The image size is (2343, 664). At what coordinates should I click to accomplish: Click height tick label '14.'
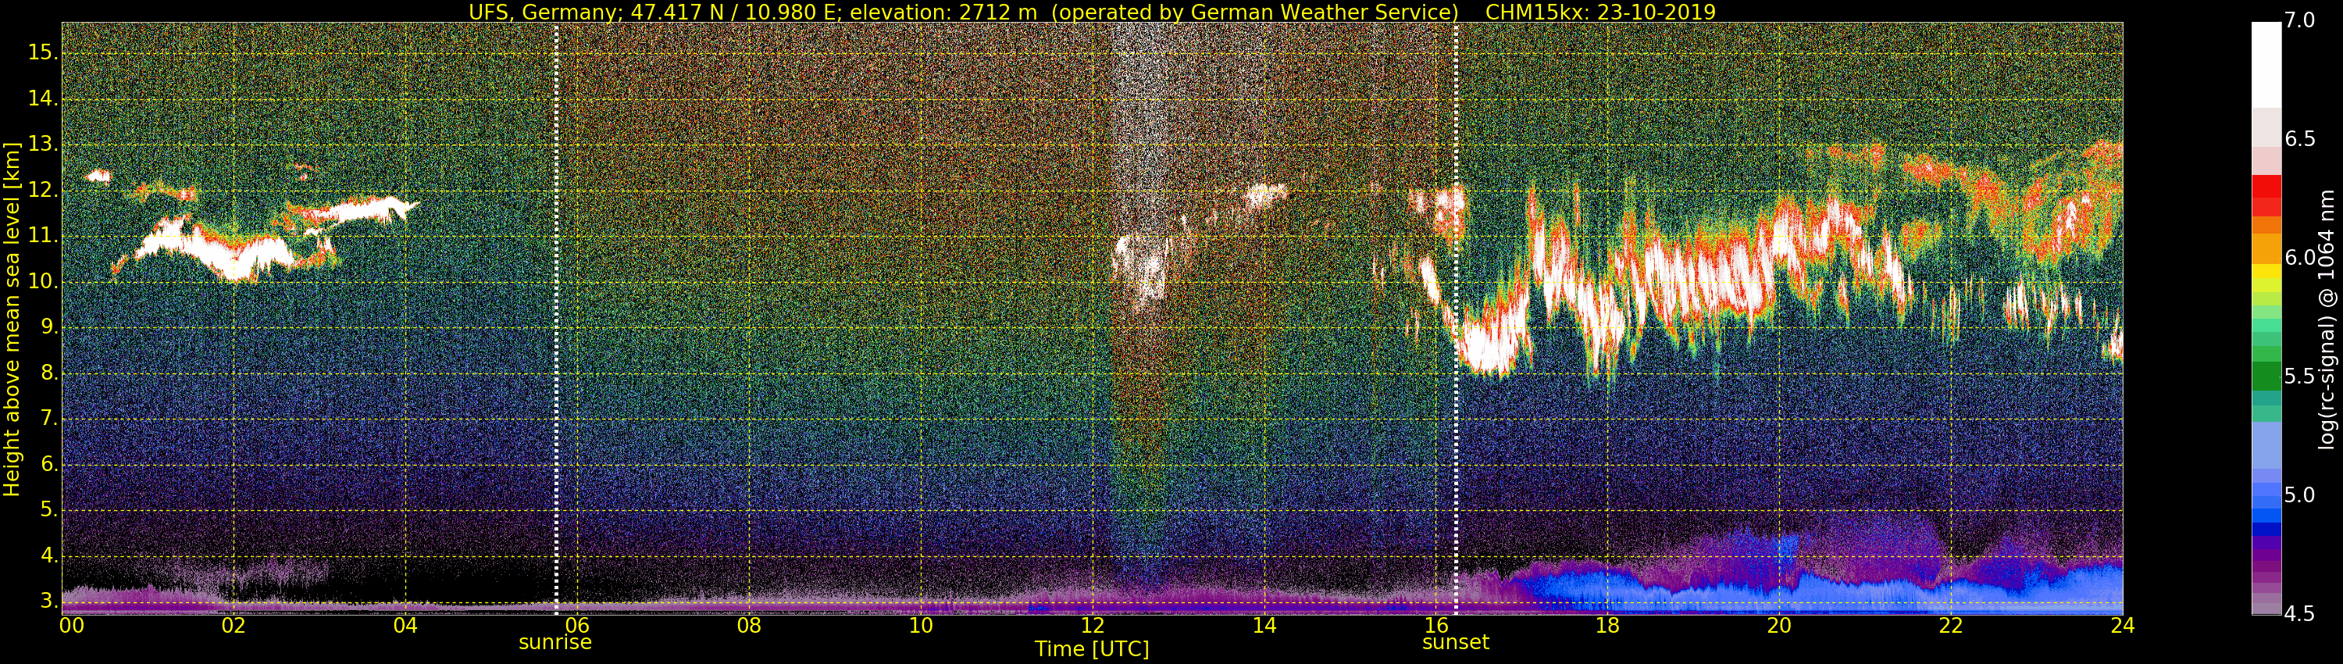coord(42,98)
